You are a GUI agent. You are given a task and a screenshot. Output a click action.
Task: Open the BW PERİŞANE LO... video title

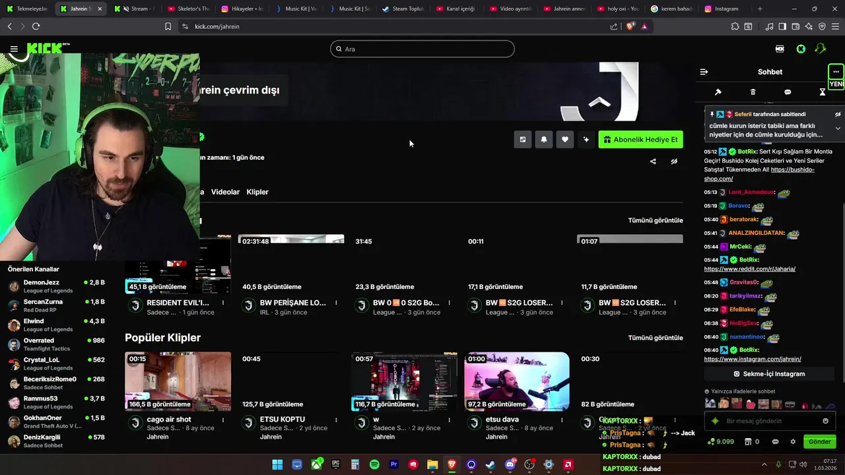point(293,303)
